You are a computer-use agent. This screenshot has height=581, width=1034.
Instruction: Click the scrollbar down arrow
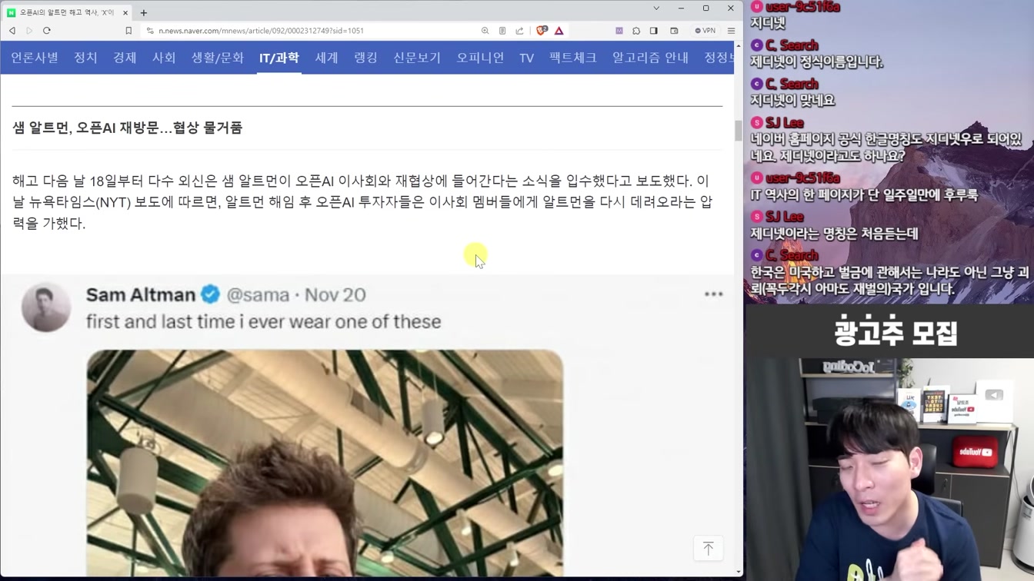(739, 573)
